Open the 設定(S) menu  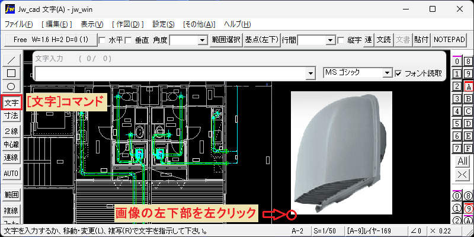pos(164,24)
